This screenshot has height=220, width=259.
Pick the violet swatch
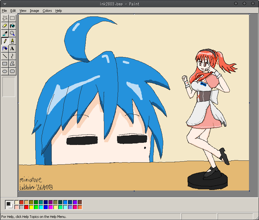[75, 202]
